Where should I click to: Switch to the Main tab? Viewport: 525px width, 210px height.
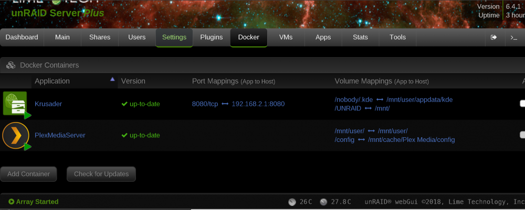pyautogui.click(x=62, y=37)
